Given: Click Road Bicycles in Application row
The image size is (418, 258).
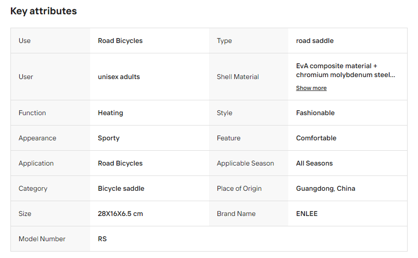Looking at the screenshot, I should coord(120,163).
